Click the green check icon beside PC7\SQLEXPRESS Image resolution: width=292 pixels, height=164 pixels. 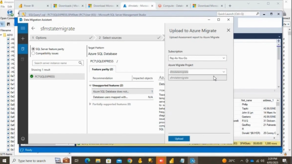tap(32, 76)
